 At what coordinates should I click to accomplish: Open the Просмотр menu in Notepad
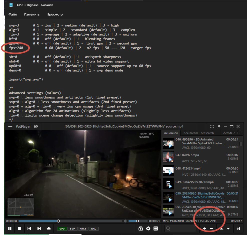click(x=54, y=14)
